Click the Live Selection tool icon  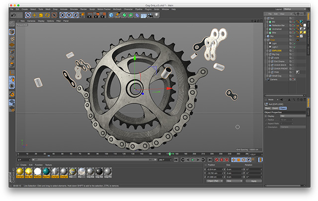[28, 15]
